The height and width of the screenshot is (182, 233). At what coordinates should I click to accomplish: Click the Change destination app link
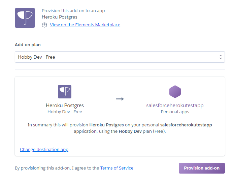pyautogui.click(x=44, y=149)
